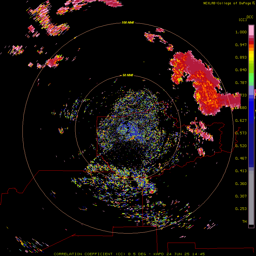
Task: Click the 0.253 scale value
Action: 241,209
